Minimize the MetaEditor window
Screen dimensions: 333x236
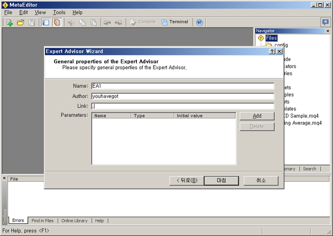[314, 5]
